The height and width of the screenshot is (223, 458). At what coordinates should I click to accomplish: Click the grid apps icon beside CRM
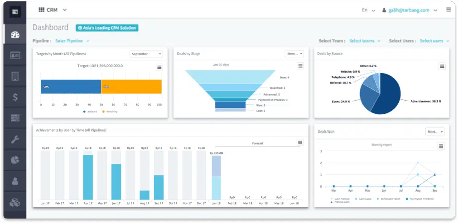pyautogui.click(x=42, y=10)
